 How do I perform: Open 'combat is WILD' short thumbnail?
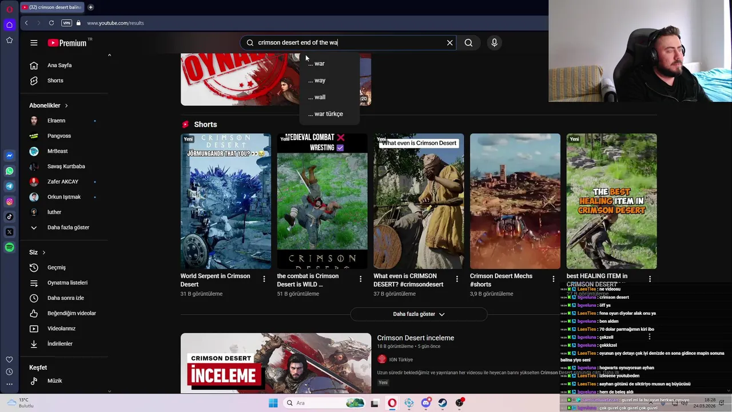[x=322, y=201]
